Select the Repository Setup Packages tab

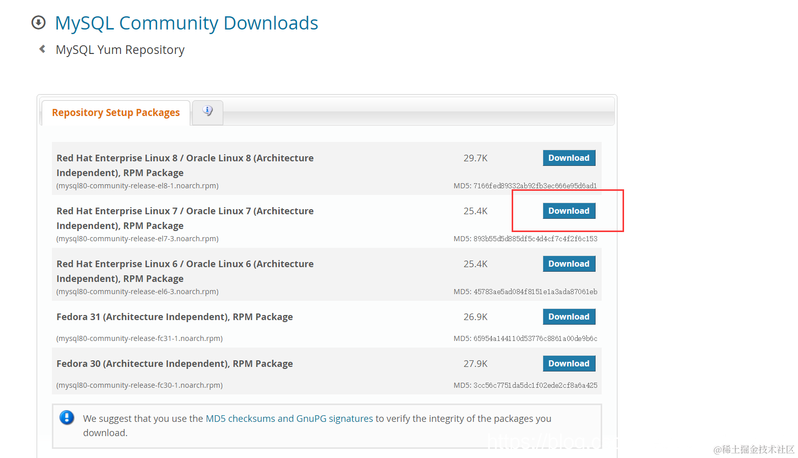(116, 112)
